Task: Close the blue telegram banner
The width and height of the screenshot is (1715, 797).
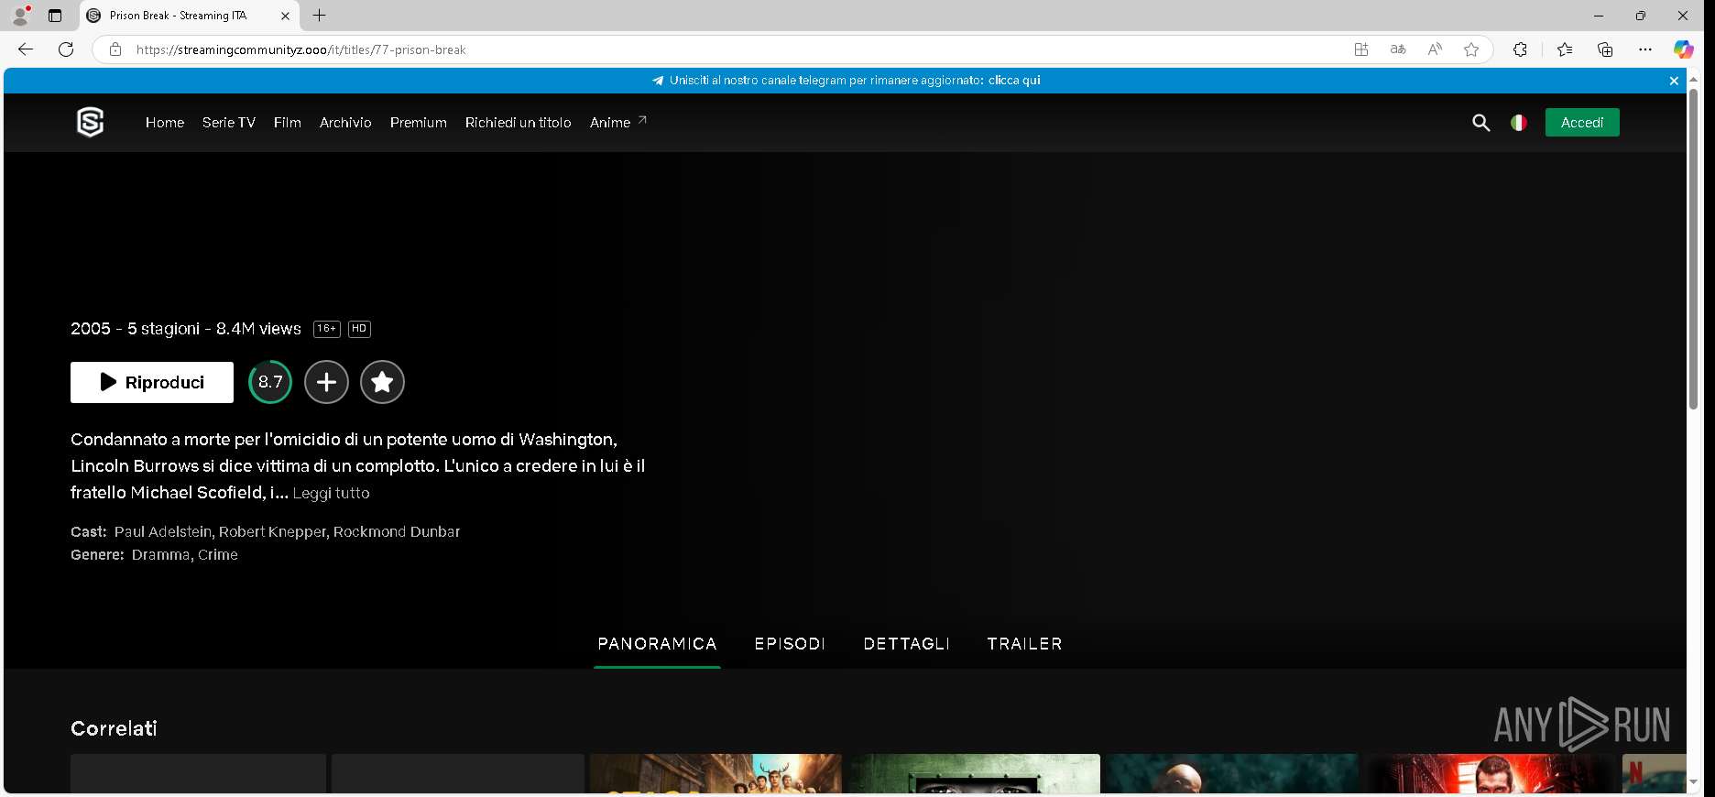Action: click(1674, 81)
